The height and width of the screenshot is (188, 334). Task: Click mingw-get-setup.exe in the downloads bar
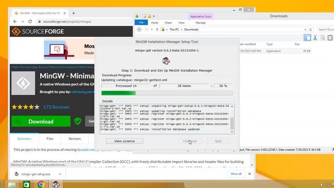[35, 174]
